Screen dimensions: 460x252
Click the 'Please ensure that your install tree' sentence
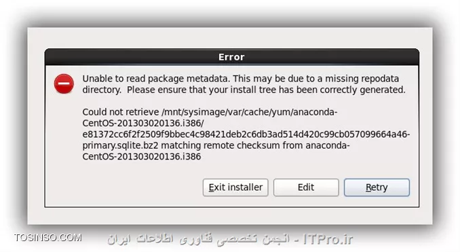[266, 90]
